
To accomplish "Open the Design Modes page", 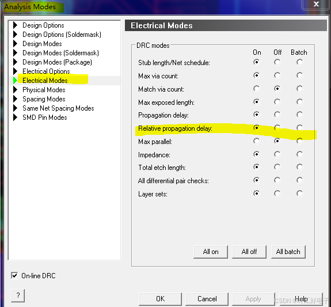I will pos(42,44).
